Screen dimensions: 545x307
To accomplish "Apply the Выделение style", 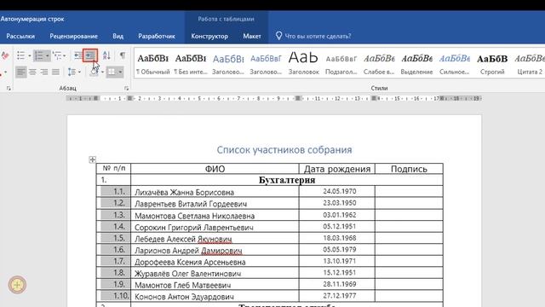I will pyautogui.click(x=416, y=63).
